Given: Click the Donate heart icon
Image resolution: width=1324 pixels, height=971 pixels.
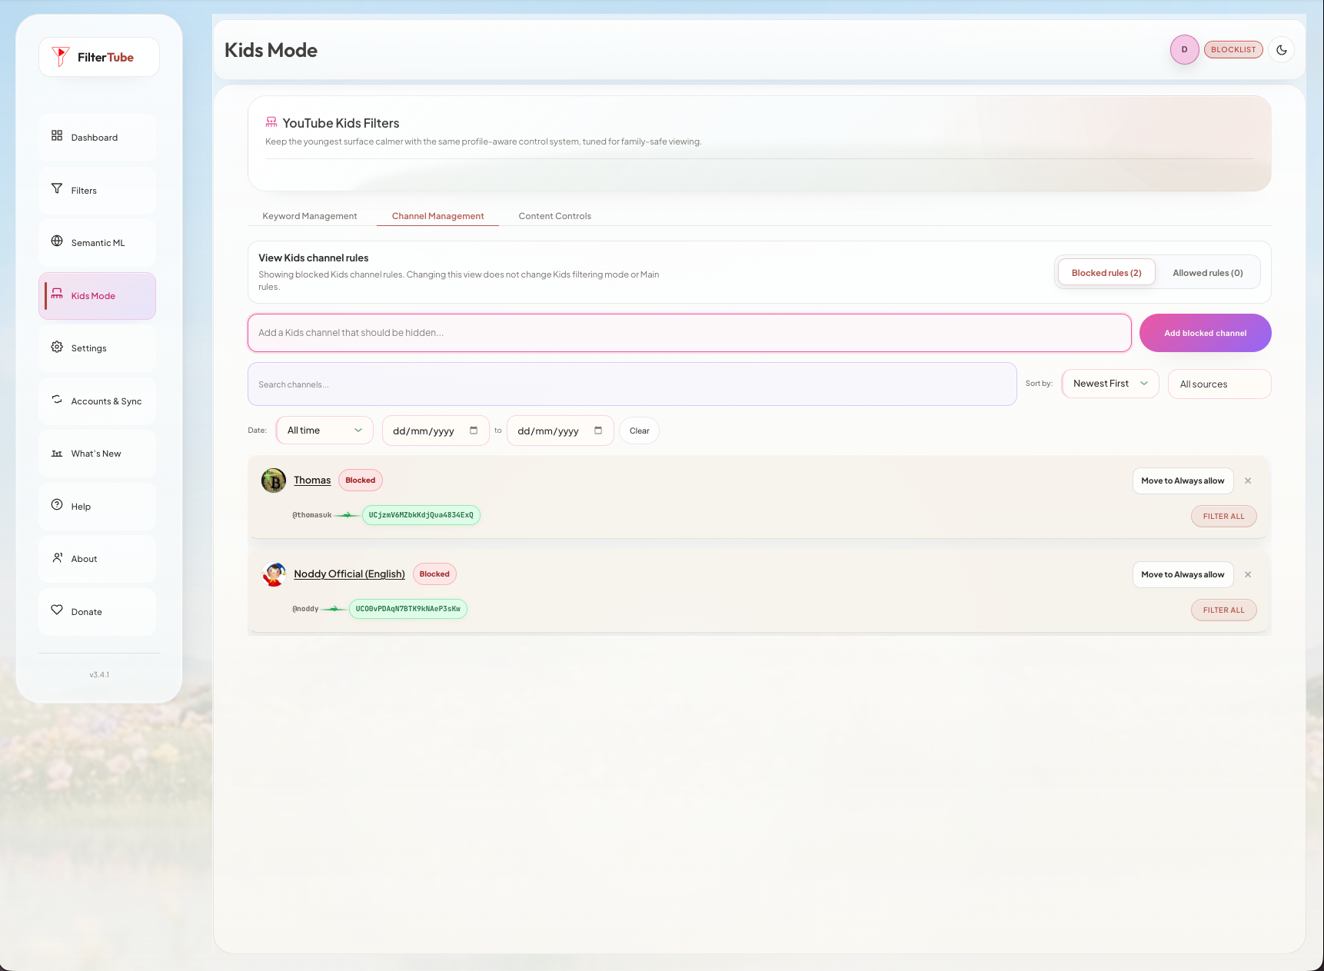Looking at the screenshot, I should tap(57, 610).
